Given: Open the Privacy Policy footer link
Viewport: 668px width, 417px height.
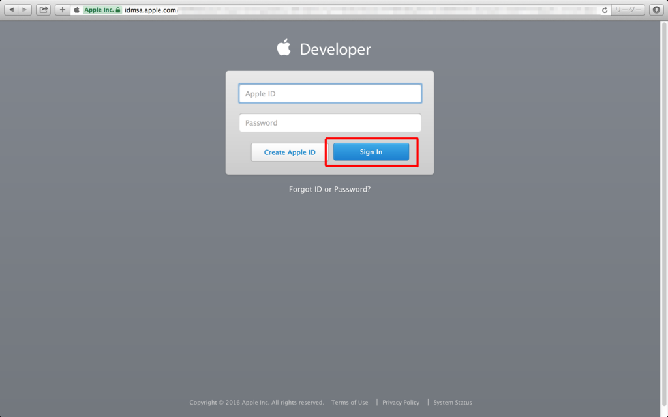Looking at the screenshot, I should pyautogui.click(x=401, y=403).
